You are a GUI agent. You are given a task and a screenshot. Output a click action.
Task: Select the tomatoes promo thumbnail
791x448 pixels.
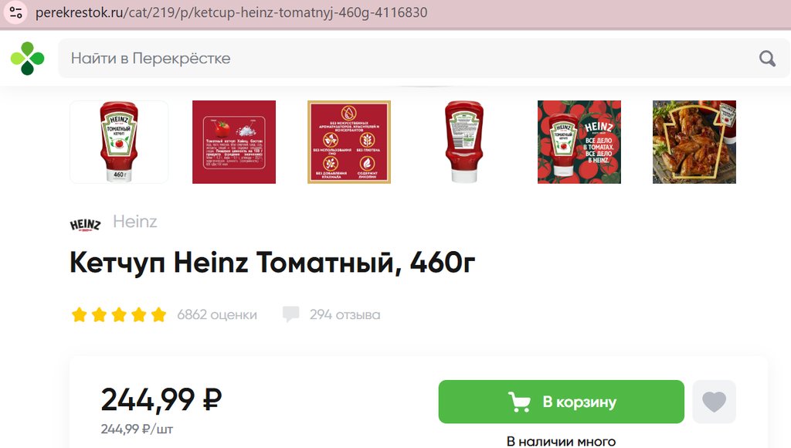coord(579,142)
